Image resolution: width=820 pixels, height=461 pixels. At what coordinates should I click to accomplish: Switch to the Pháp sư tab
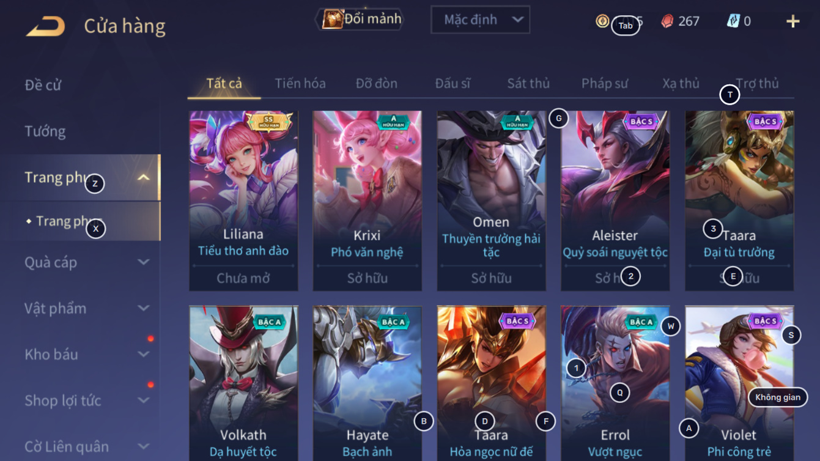604,83
